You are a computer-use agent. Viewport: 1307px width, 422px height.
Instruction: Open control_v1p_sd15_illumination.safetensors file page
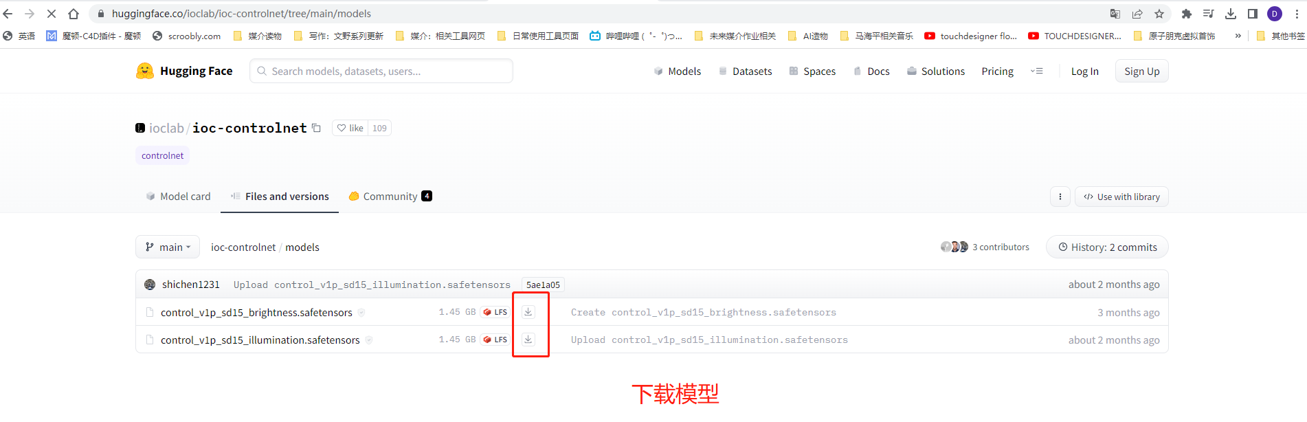pyautogui.click(x=260, y=340)
